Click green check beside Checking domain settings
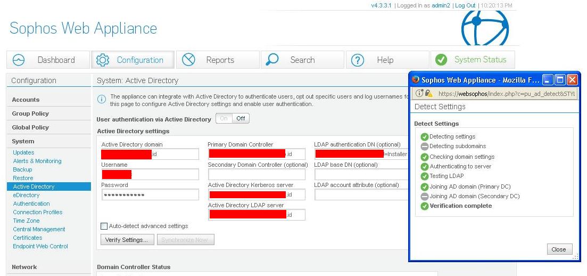This screenshot has width=587, height=276. pos(425,157)
